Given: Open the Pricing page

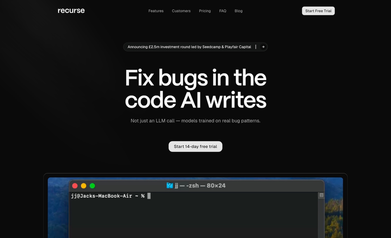Looking at the screenshot, I should click(x=205, y=11).
